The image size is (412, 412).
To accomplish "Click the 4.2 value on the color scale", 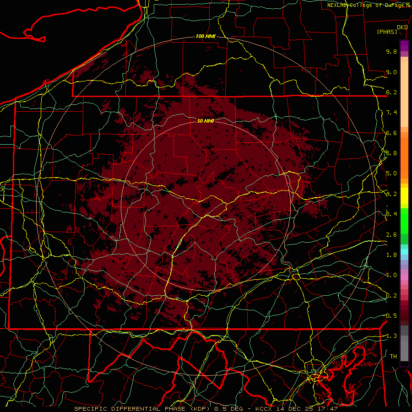I will 391,194.
